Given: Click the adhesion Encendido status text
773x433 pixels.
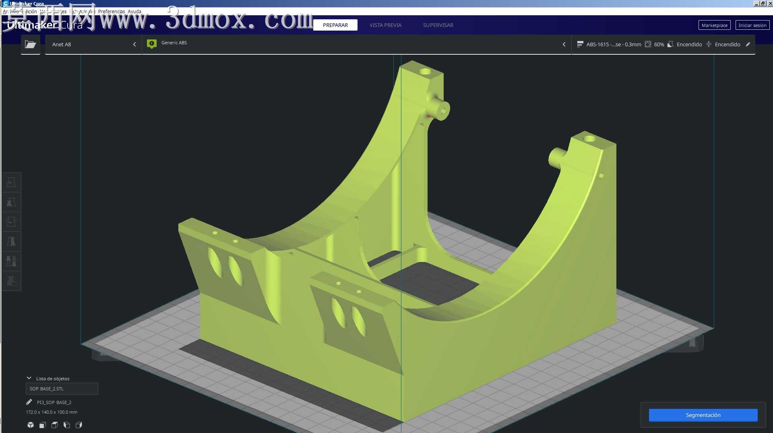Looking at the screenshot, I should point(727,44).
